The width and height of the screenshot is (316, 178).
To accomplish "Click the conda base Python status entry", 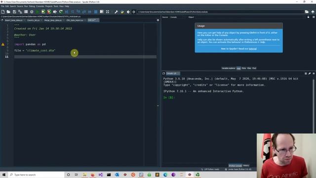I will coord(238,169).
